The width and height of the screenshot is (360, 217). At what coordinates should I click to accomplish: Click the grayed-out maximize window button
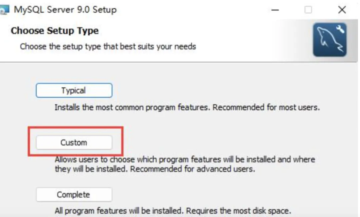tap(308, 10)
